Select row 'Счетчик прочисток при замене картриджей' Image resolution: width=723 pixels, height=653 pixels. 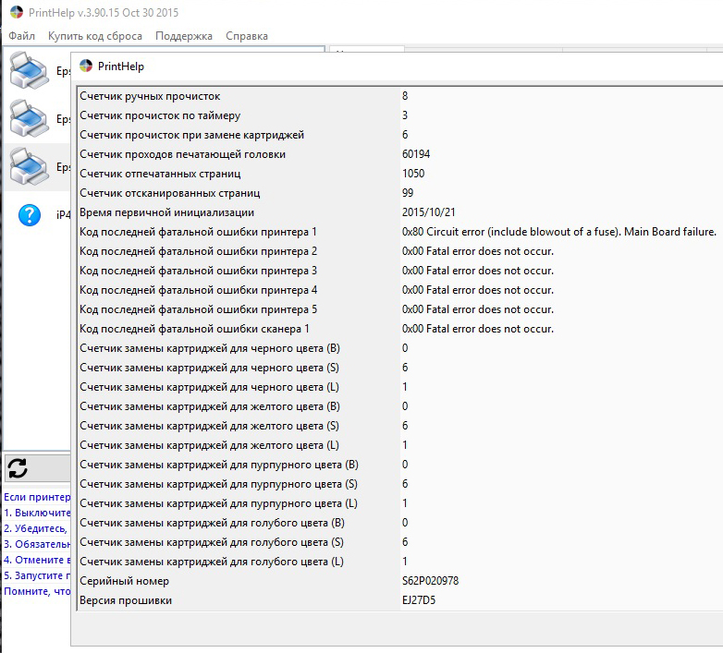(399, 135)
